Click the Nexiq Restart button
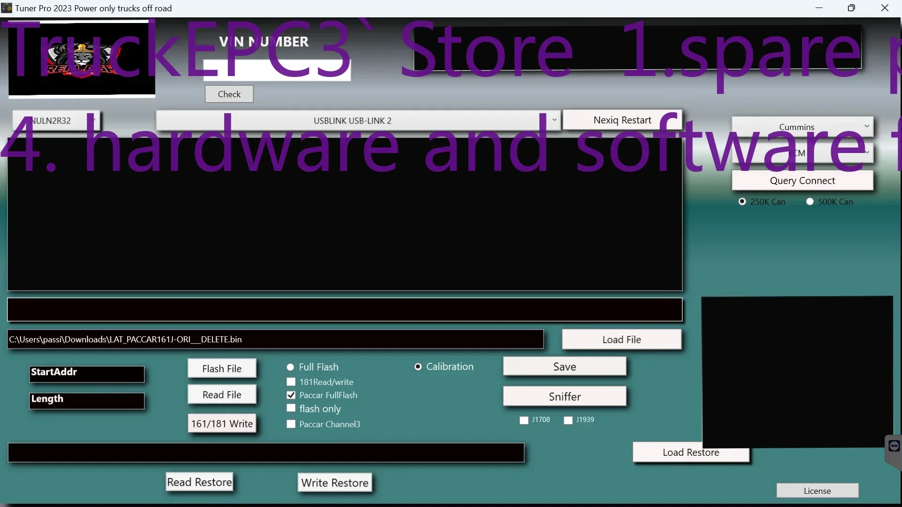 622,120
